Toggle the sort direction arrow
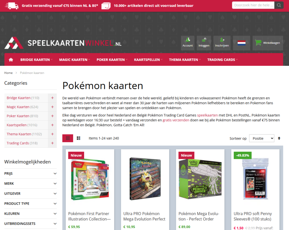289x230 pixels. pyautogui.click(x=279, y=138)
